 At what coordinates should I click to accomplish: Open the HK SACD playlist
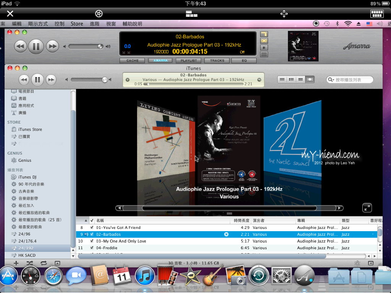27,255
